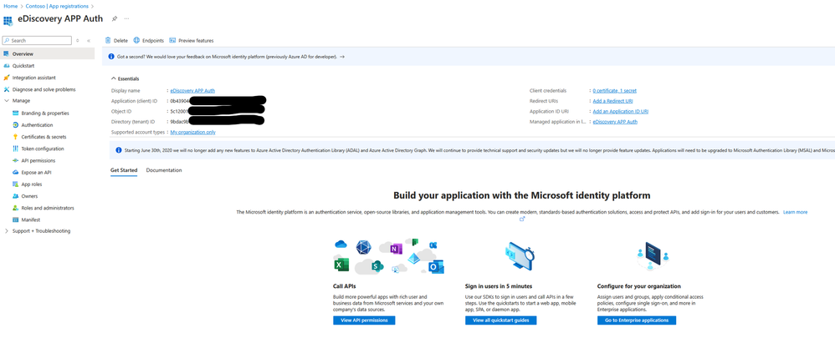Open Add an Application ID URI link

click(620, 112)
